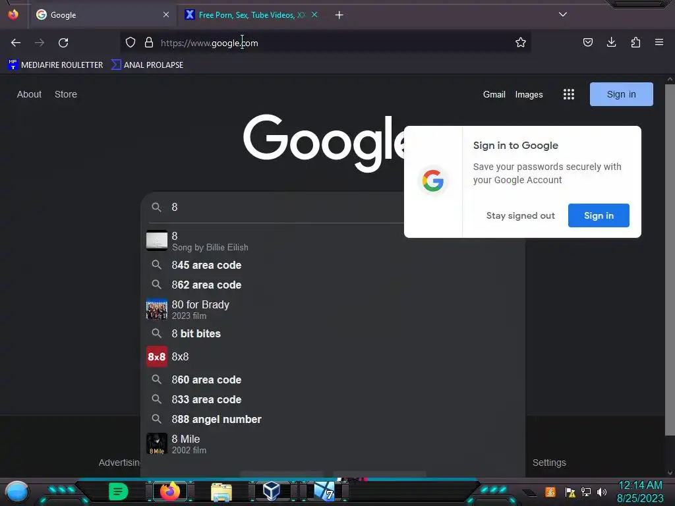Viewport: 675px width, 506px height.
Task: Click the top-right light blue Sign in button
Action: [x=621, y=94]
